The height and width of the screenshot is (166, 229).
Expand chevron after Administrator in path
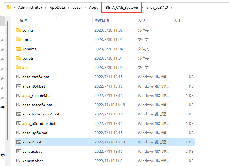pyautogui.click(x=46, y=8)
